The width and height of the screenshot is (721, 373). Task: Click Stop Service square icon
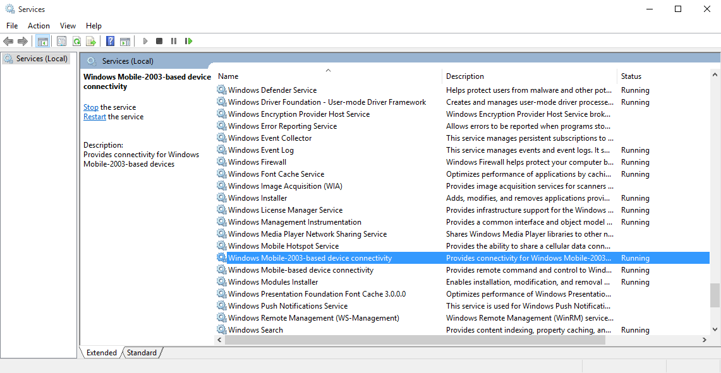159,42
